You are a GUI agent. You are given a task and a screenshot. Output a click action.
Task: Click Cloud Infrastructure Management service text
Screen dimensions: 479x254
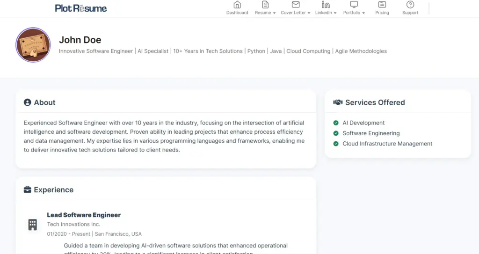tap(387, 144)
